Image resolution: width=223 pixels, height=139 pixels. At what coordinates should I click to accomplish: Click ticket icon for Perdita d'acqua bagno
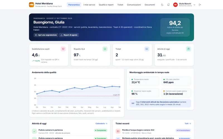(x=118, y=131)
